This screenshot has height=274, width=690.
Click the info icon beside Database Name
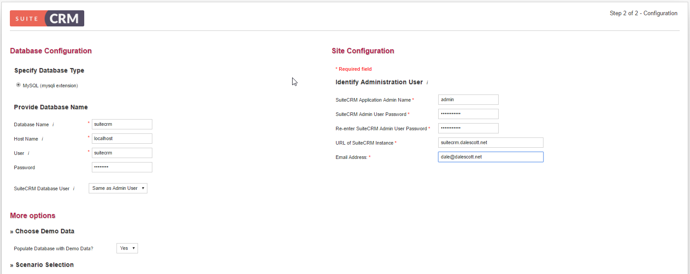coord(53,124)
